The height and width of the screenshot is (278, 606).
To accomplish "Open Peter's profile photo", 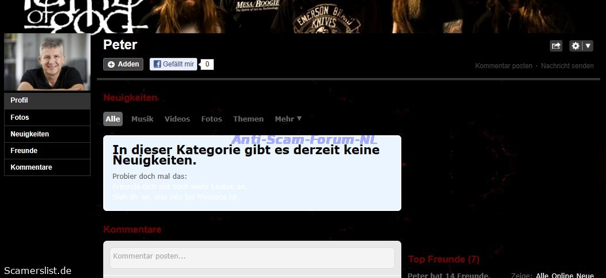I will click(x=47, y=62).
